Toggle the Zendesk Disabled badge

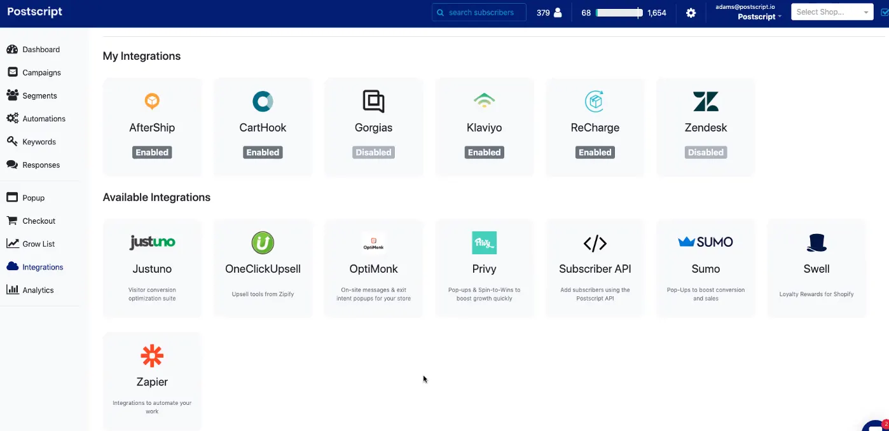tap(705, 153)
